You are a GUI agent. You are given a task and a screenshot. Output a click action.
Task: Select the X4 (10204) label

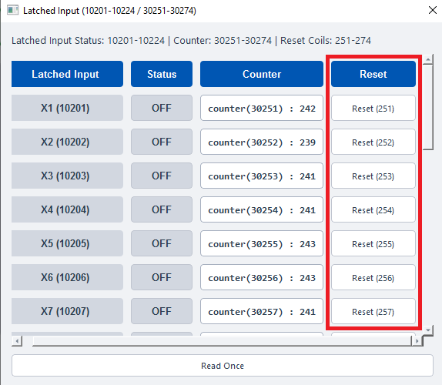tap(67, 209)
